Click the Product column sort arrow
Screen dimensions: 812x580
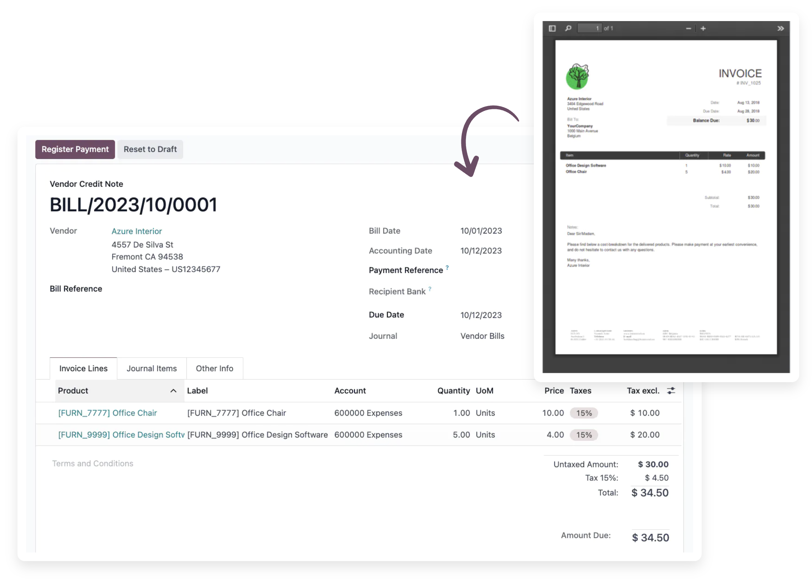click(x=174, y=390)
